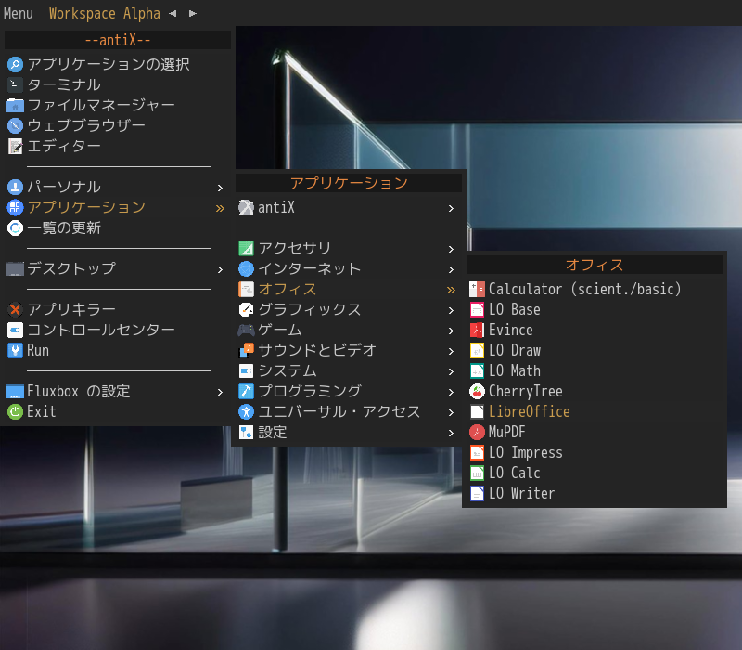Expand the サウンドとビデオ submenu arrow
Image resolution: width=742 pixels, height=650 pixels.
point(451,352)
